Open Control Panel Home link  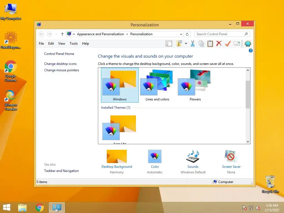pyautogui.click(x=59, y=54)
